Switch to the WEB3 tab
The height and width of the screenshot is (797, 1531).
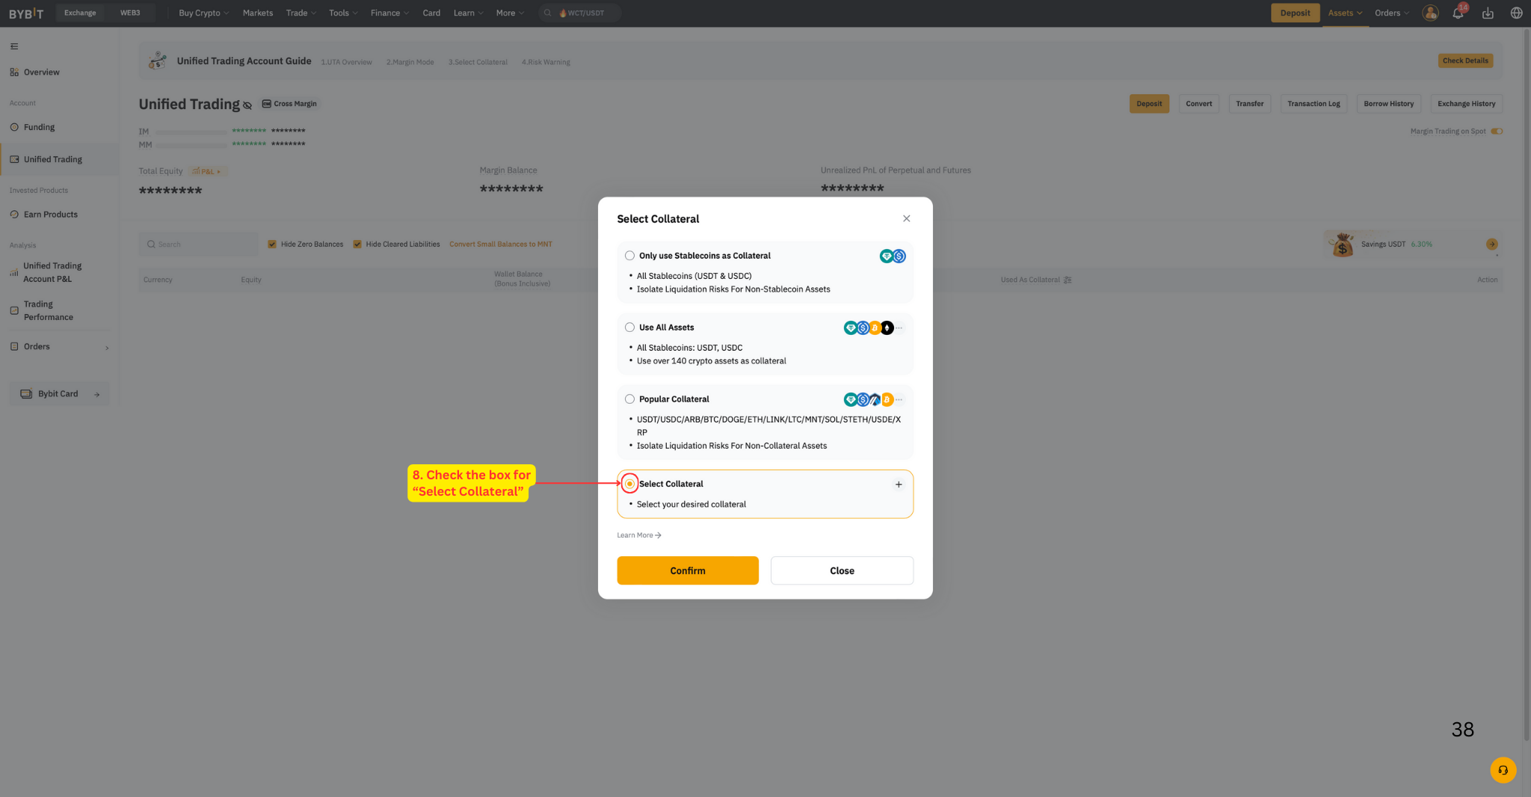tap(130, 13)
